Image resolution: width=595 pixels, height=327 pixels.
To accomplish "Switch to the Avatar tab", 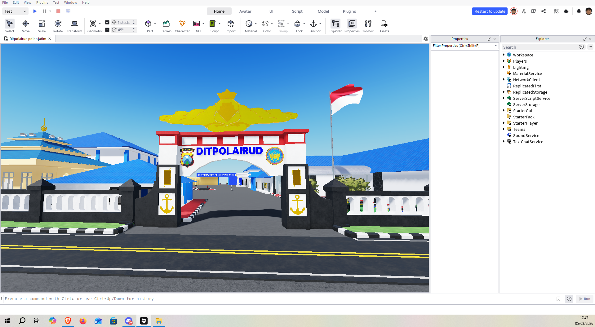I will tap(245, 11).
